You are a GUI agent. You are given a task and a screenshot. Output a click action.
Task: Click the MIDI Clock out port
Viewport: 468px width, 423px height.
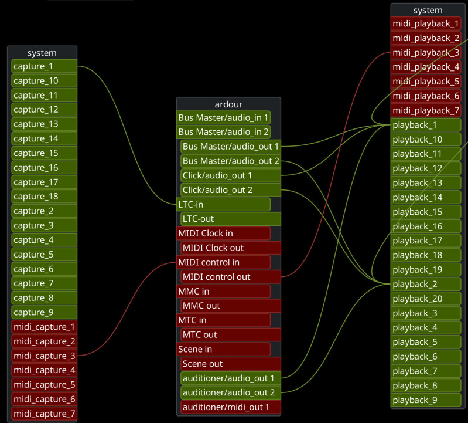point(231,248)
